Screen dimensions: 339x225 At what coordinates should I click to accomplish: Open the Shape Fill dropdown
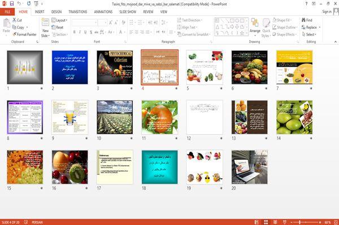pyautogui.click(x=282, y=20)
